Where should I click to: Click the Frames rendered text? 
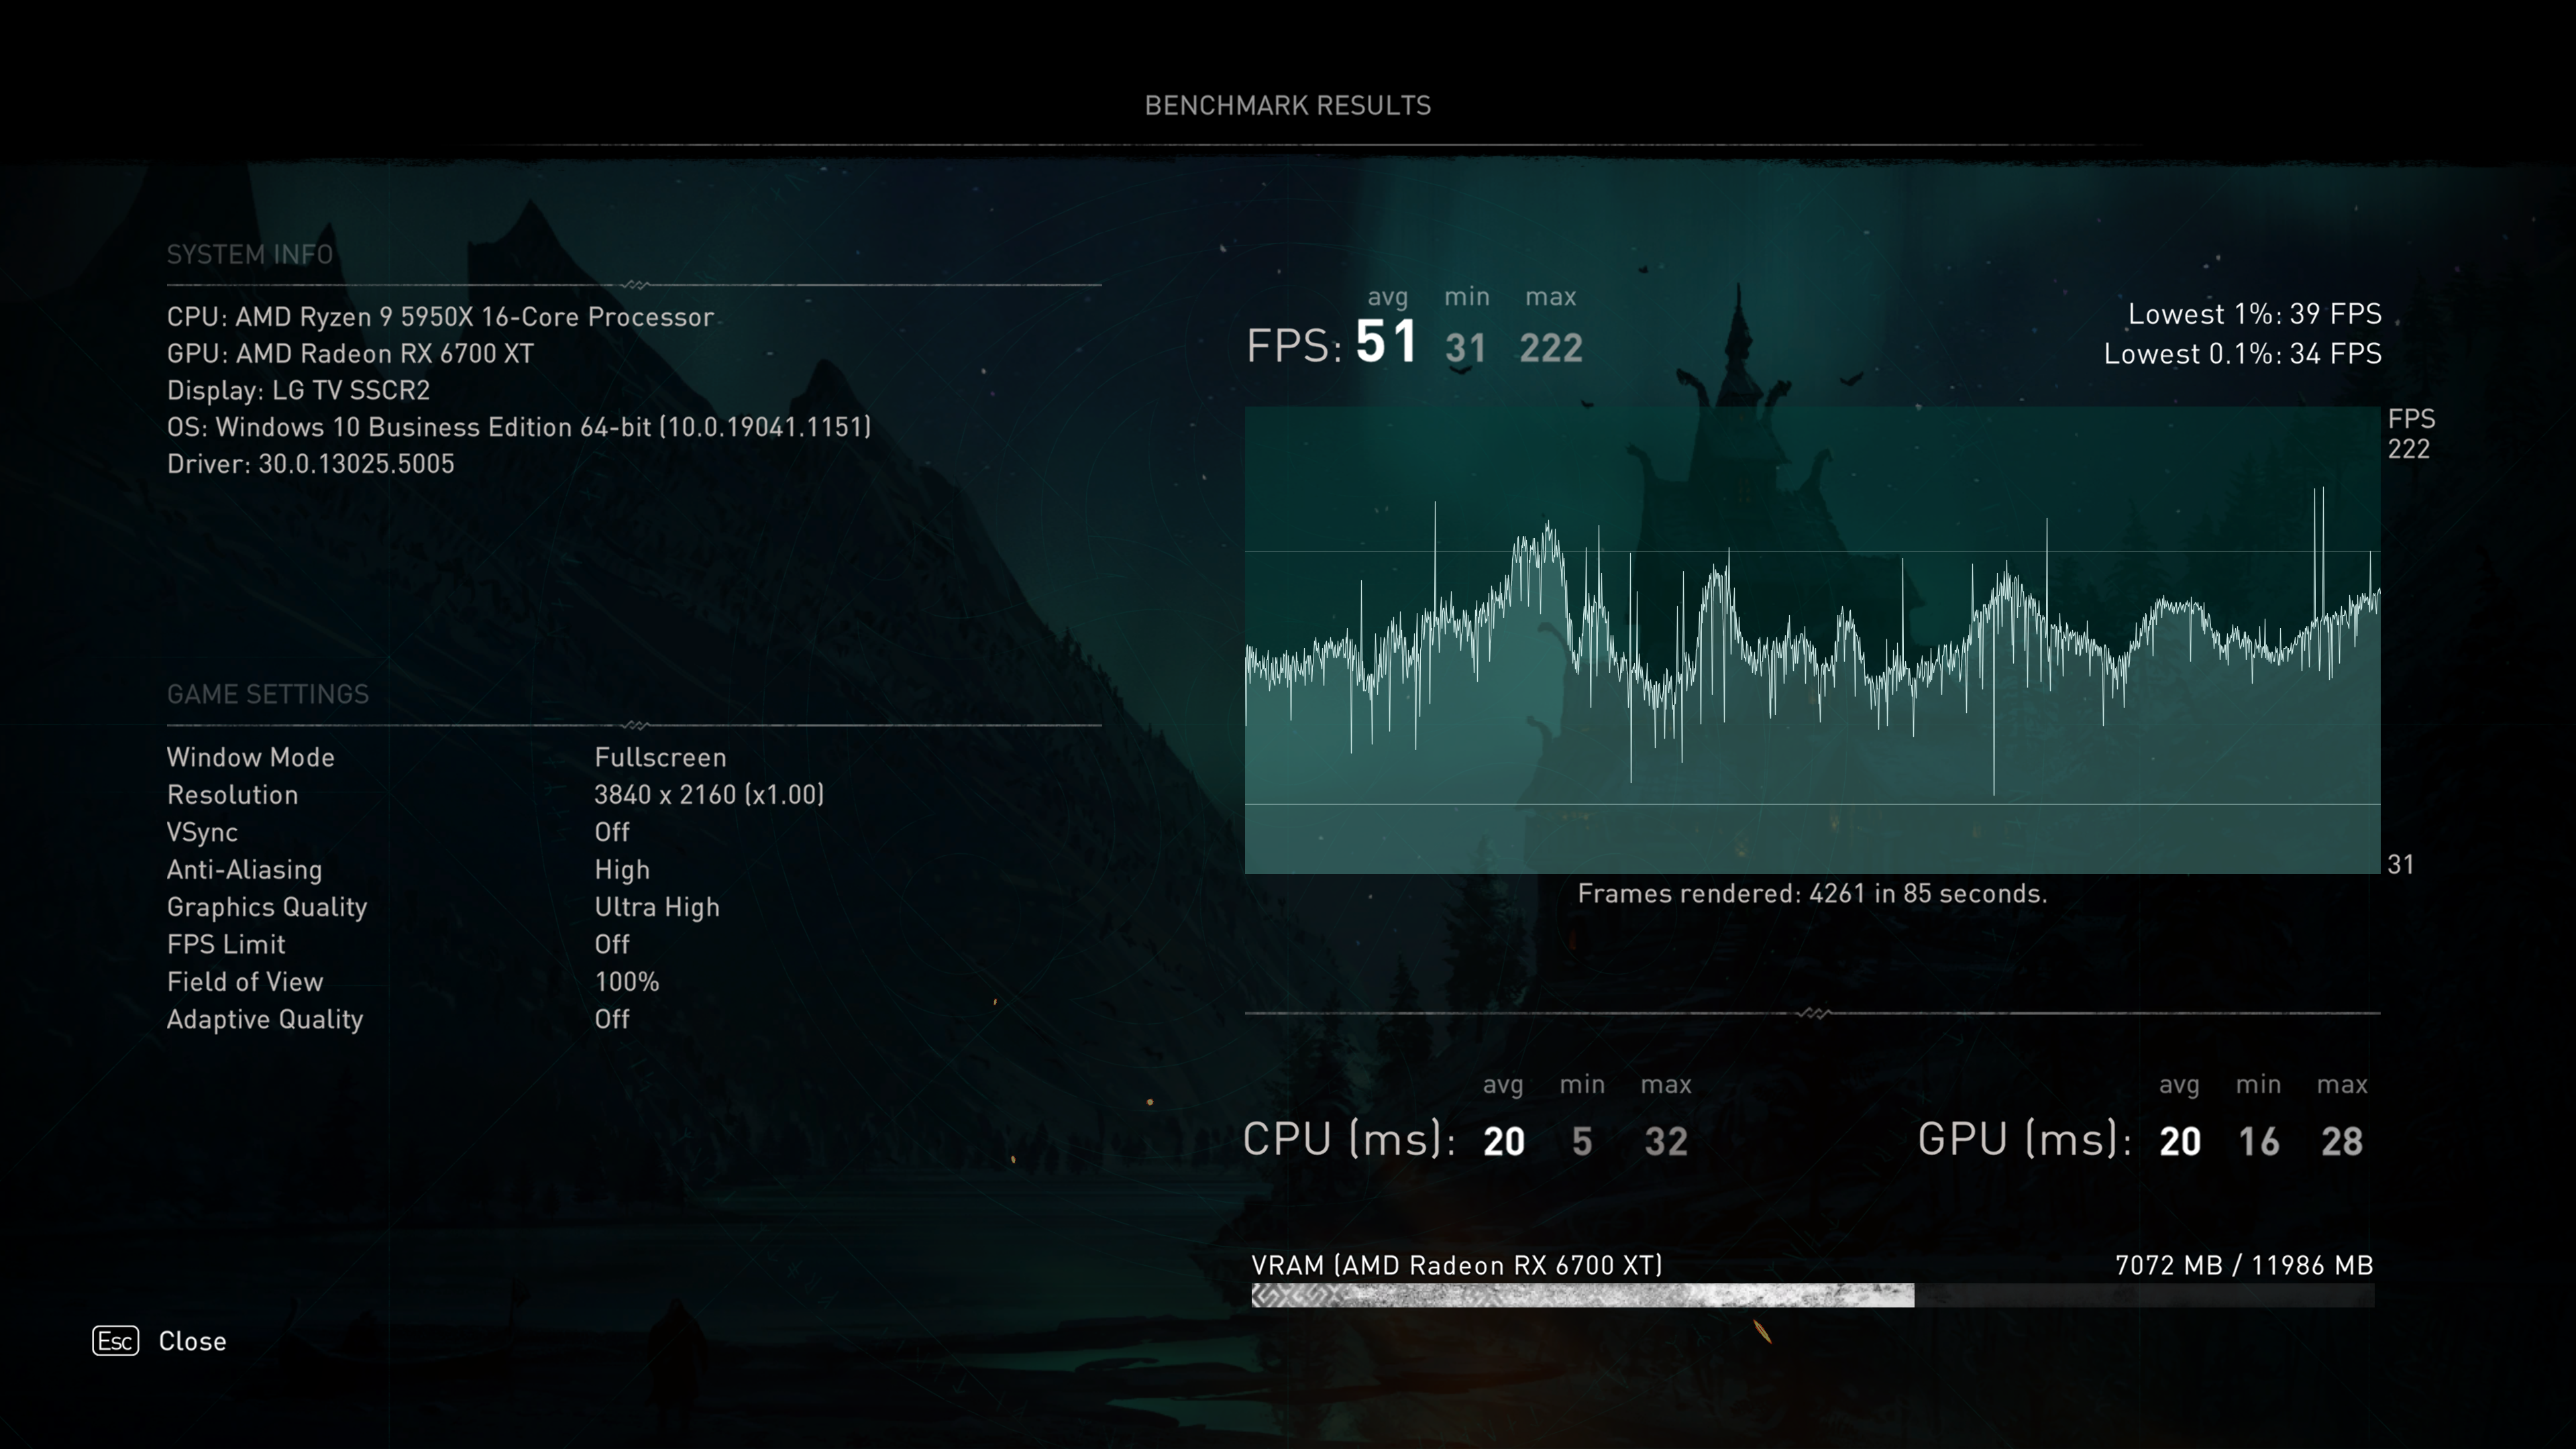(1812, 893)
